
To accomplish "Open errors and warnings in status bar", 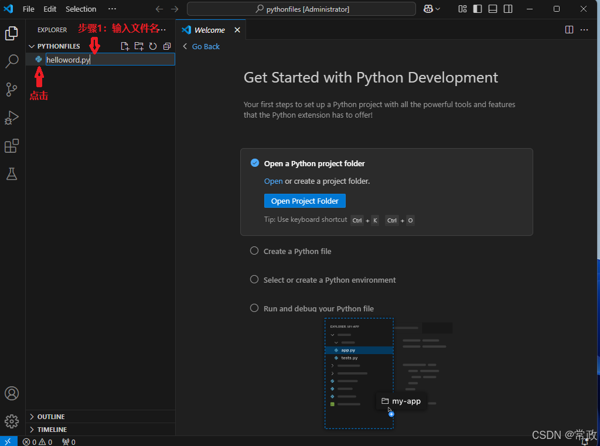I will pos(37,442).
